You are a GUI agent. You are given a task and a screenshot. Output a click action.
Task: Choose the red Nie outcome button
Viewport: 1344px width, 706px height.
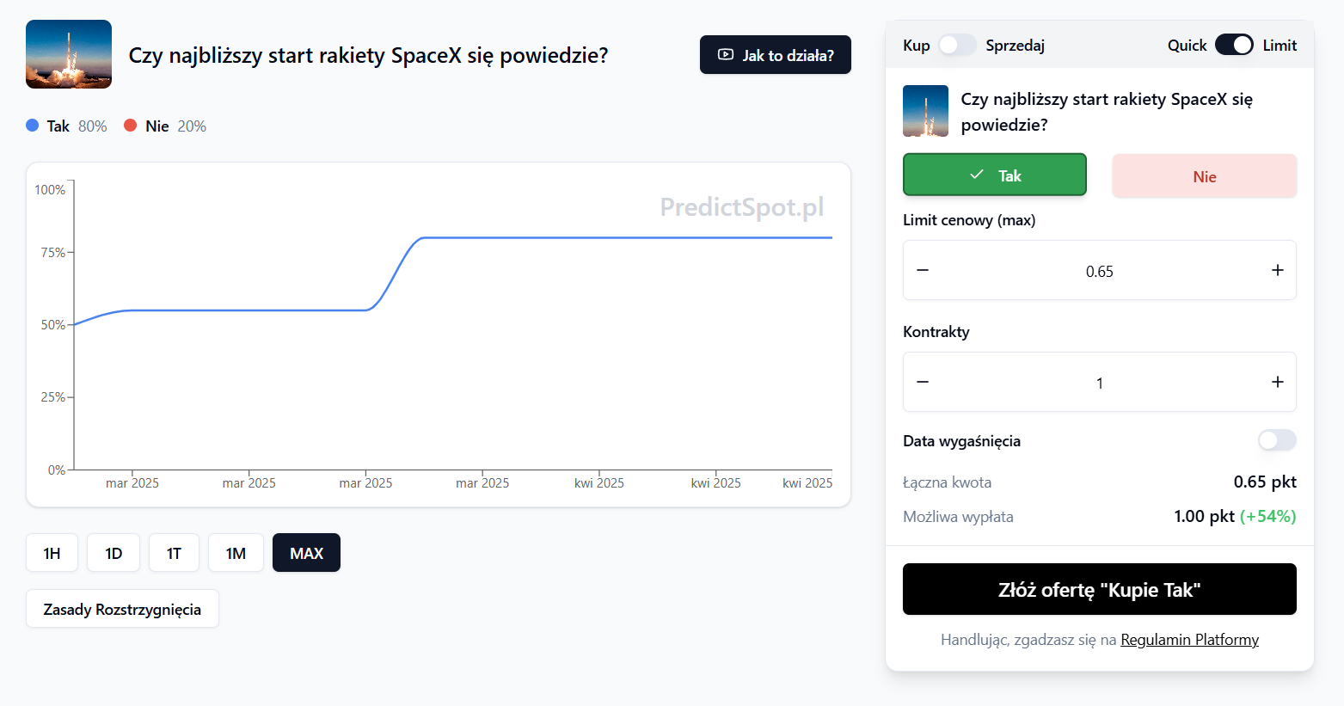1204,176
